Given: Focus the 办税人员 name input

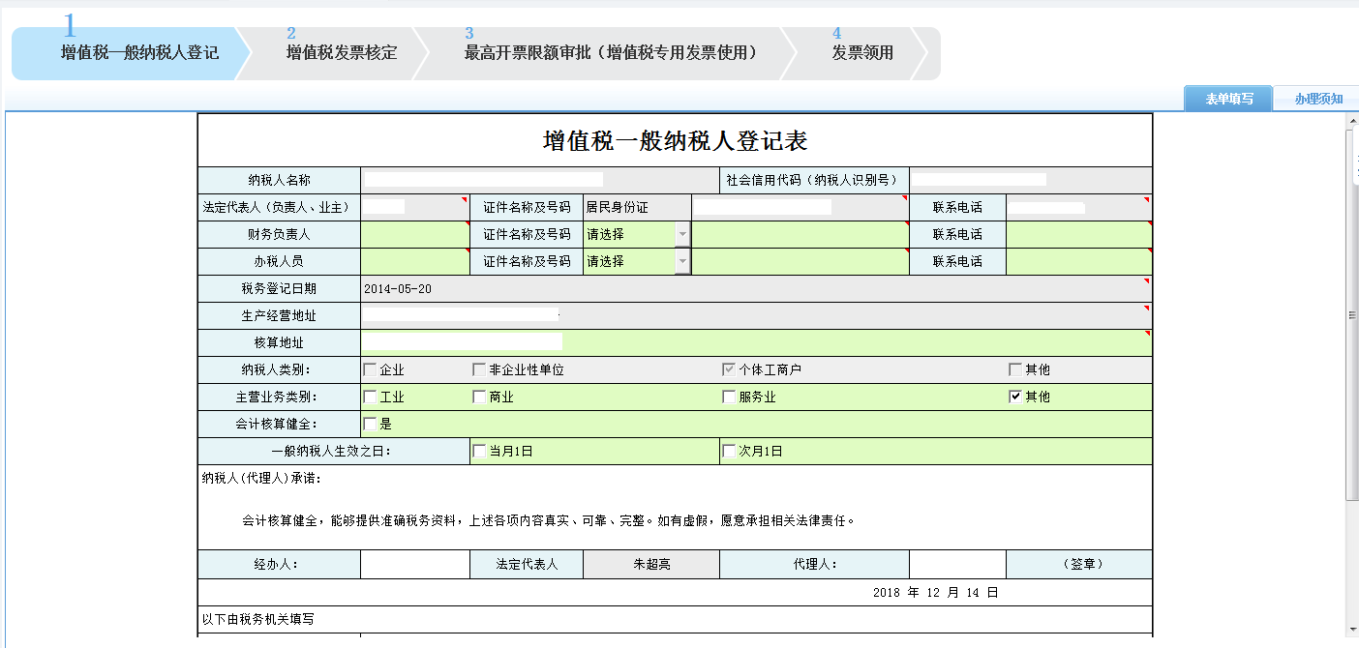Looking at the screenshot, I should [414, 261].
